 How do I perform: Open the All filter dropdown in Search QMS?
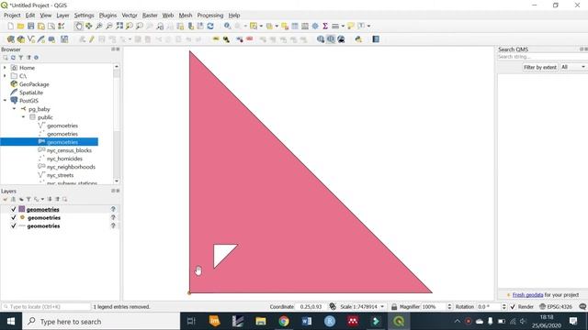[573, 67]
